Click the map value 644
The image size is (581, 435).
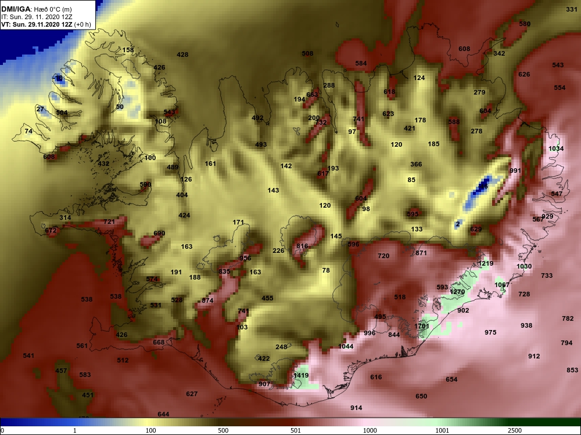click(x=163, y=414)
